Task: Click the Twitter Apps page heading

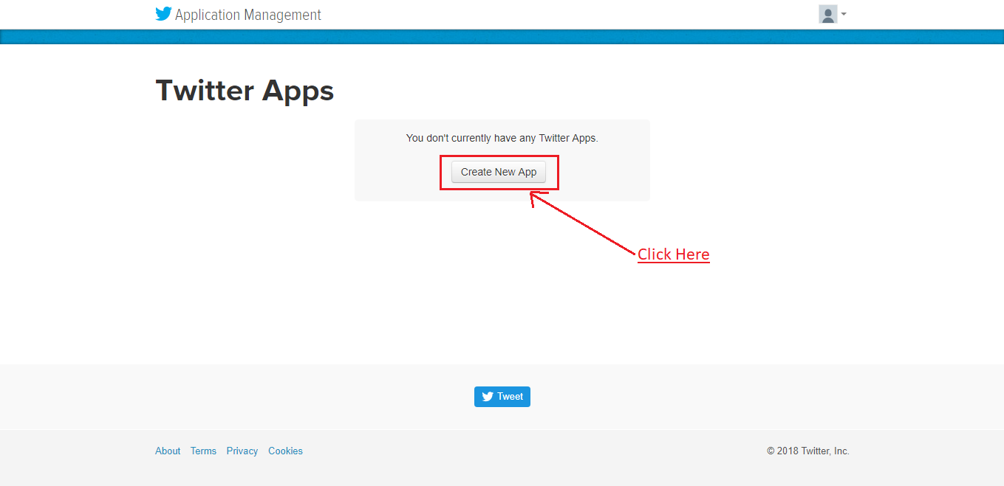Action: coord(245,91)
